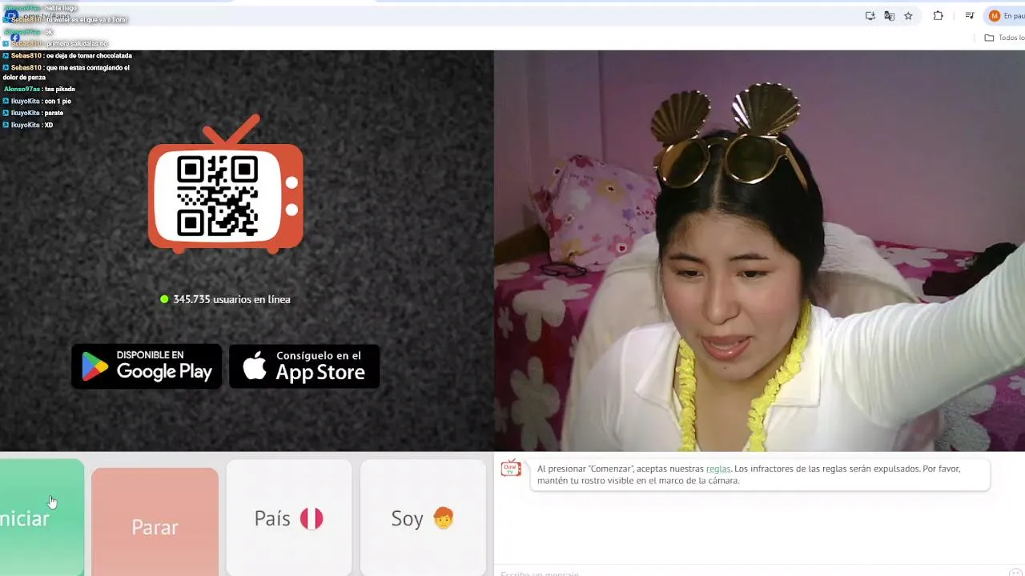This screenshot has width=1025, height=576.
Task: Select chat line 'IkuyoKita : con 1 pie'
Action: (37, 102)
